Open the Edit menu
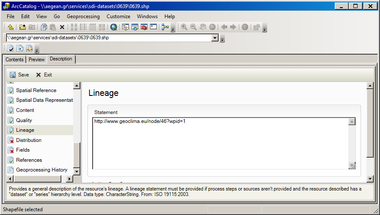The height and width of the screenshot is (215, 380). pyautogui.click(x=25, y=16)
